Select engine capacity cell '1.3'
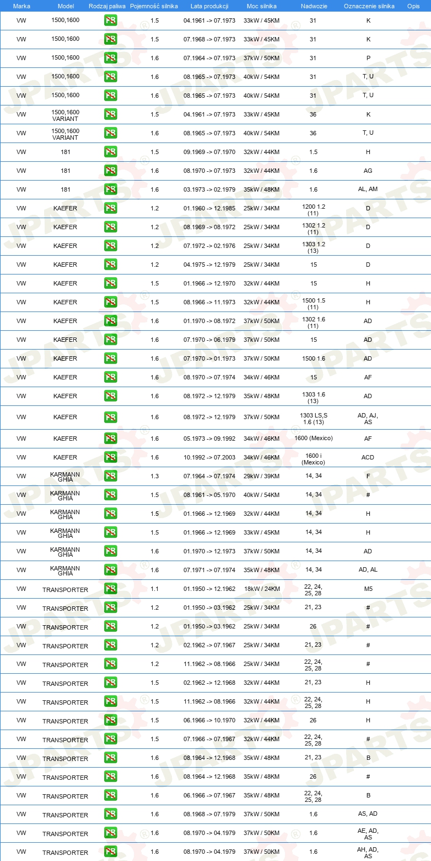 [154, 476]
